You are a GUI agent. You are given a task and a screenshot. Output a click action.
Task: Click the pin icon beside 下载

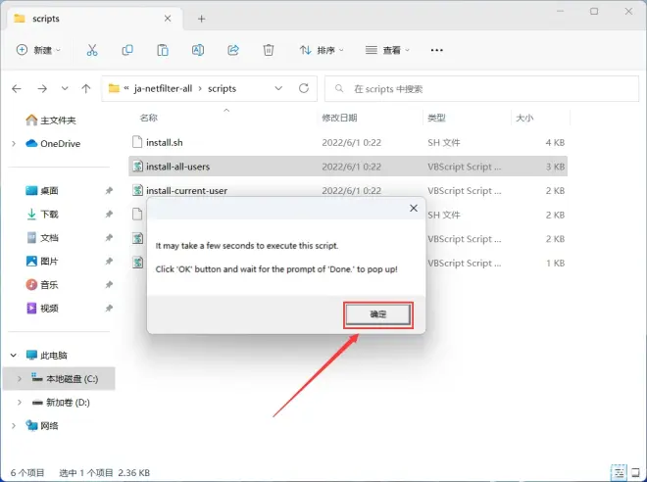point(109,214)
